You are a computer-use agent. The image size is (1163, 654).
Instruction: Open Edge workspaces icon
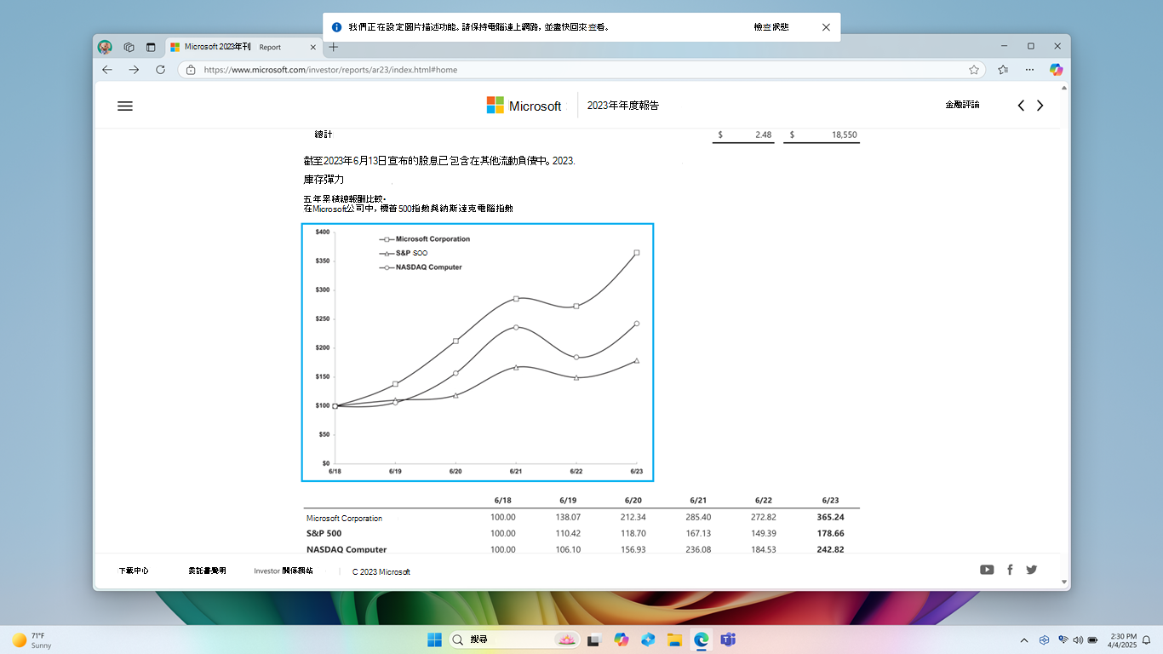pos(129,47)
